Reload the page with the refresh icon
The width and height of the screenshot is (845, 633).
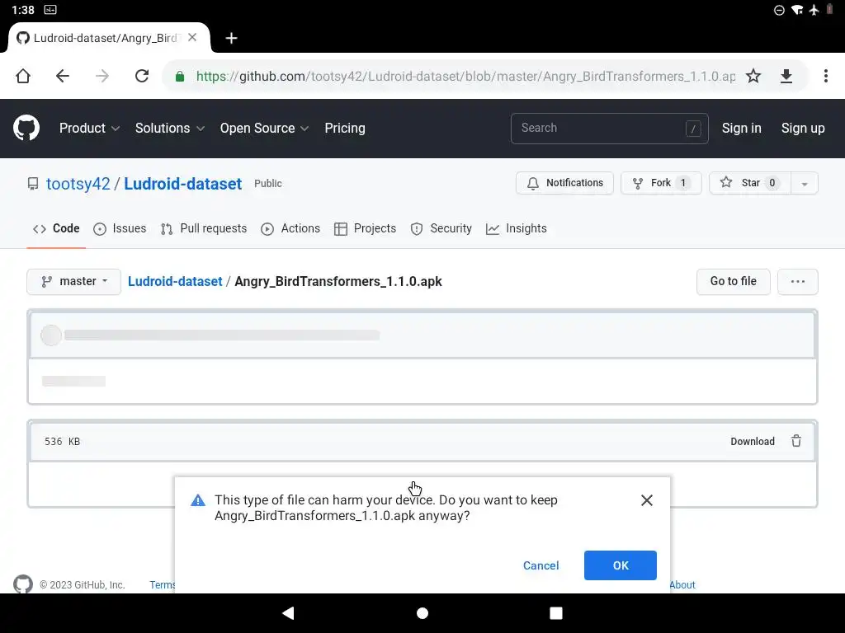click(x=142, y=76)
